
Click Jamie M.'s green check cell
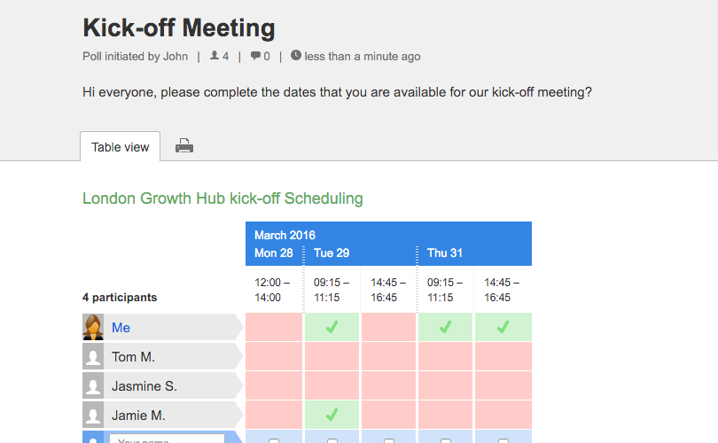pos(332,415)
